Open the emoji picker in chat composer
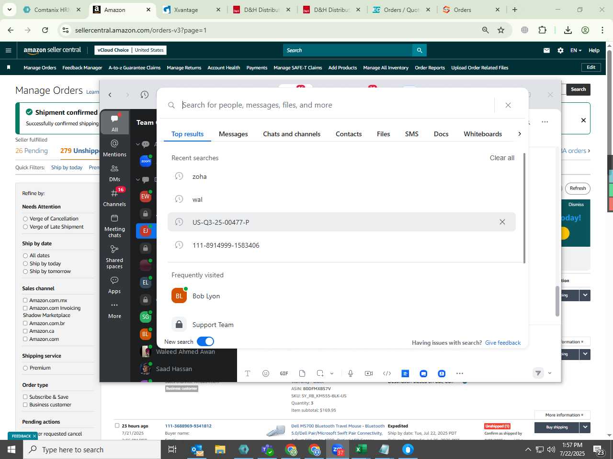This screenshot has width=613, height=459. click(266, 373)
